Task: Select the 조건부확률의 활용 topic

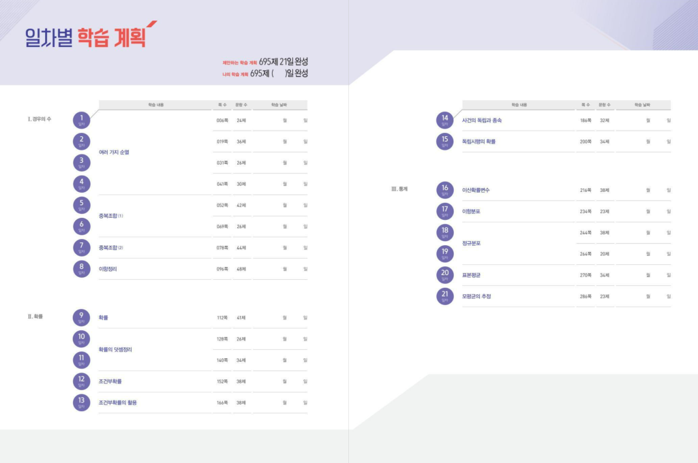Action: click(117, 402)
